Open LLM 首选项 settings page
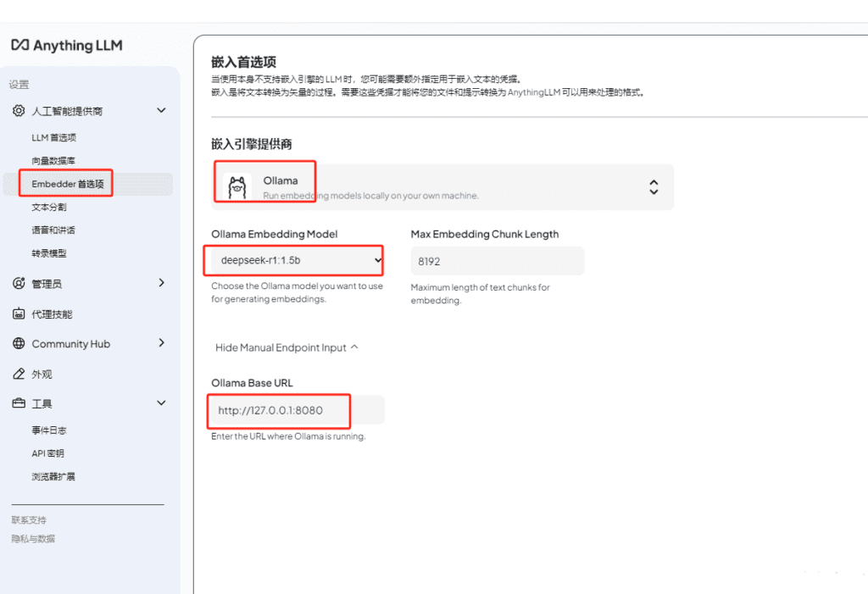This screenshot has width=868, height=594. pyautogui.click(x=54, y=137)
